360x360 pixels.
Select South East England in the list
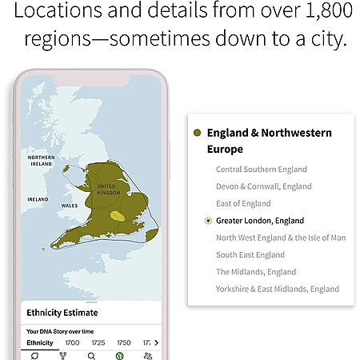pyautogui.click(x=250, y=254)
